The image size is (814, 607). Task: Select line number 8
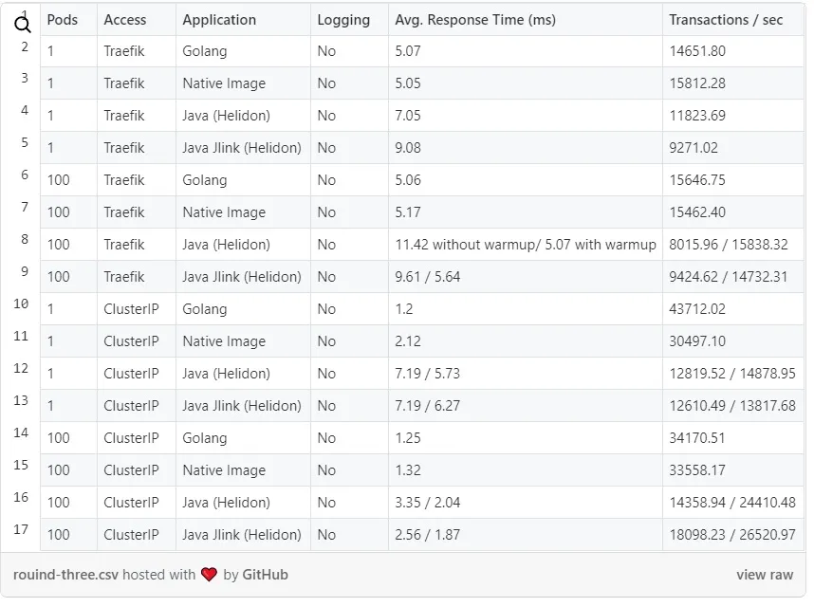(x=24, y=240)
